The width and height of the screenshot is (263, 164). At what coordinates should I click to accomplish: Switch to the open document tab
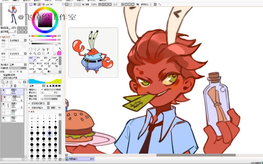(80, 159)
